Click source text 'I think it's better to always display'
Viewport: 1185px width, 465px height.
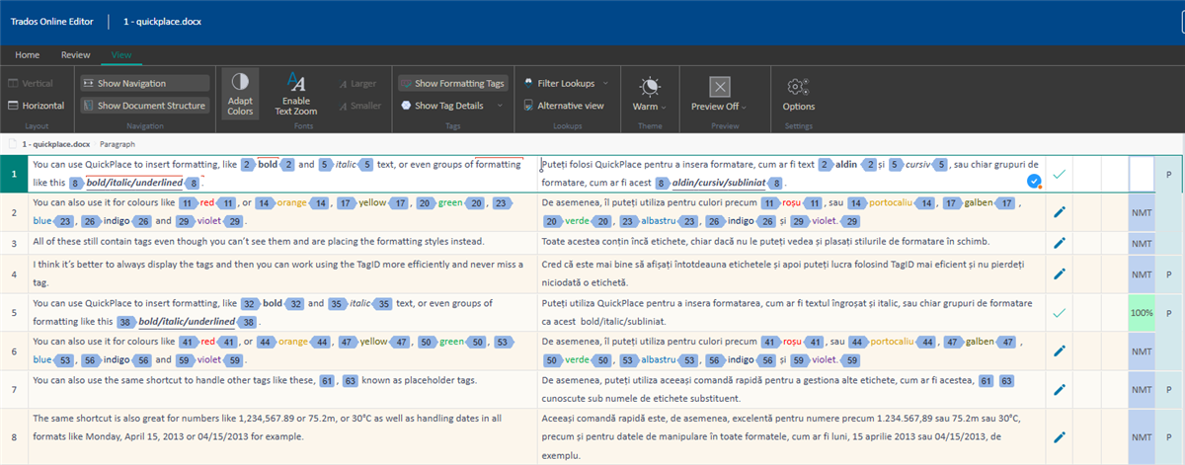tap(112, 265)
